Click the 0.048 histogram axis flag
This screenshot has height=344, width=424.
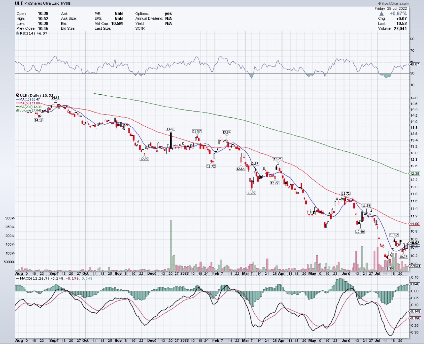(x=414, y=284)
